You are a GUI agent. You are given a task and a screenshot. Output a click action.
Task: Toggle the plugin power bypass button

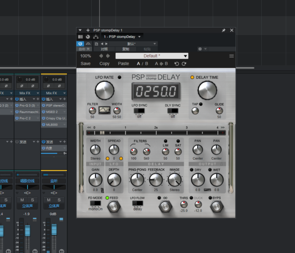[81, 44]
